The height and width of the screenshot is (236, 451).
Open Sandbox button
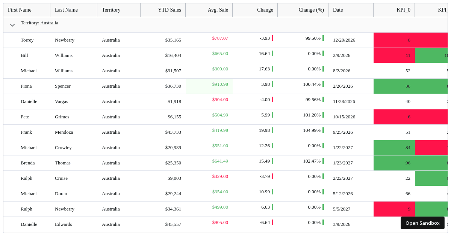(x=422, y=223)
